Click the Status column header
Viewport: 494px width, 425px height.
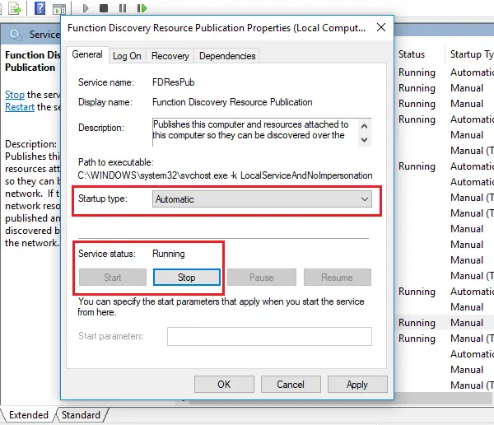412,54
